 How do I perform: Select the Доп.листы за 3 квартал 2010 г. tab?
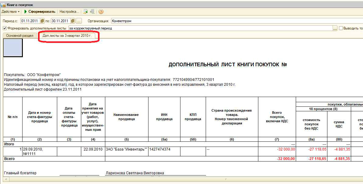tap(67, 36)
